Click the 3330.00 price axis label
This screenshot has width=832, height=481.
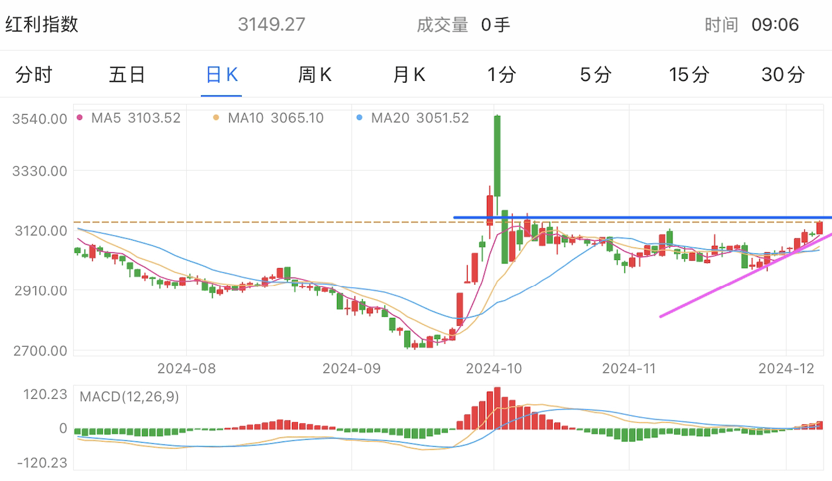click(40, 171)
